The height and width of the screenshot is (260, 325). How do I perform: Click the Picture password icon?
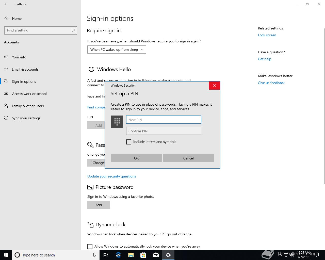point(90,187)
